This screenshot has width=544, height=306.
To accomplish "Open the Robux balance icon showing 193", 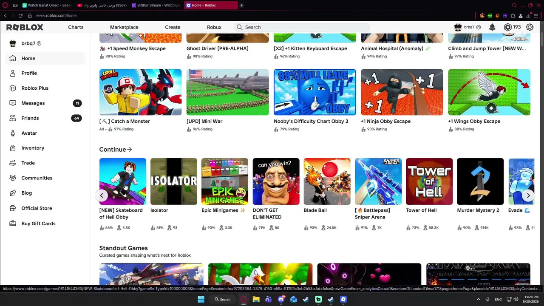I will [x=507, y=27].
